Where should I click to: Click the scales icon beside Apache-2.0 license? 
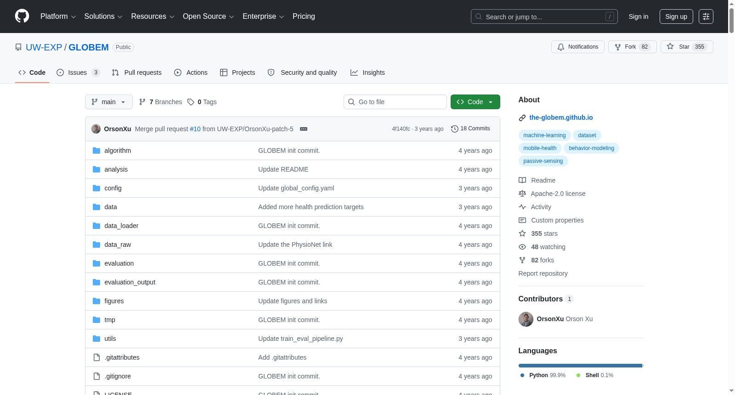pyautogui.click(x=522, y=194)
